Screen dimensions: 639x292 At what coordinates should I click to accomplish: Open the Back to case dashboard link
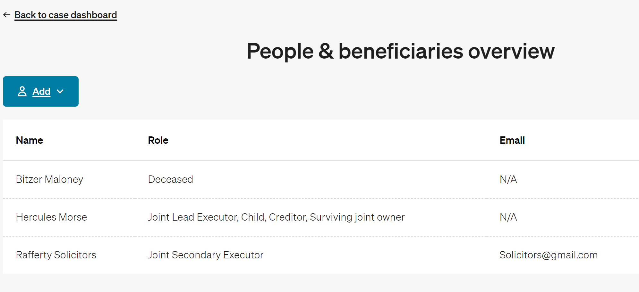pos(66,15)
